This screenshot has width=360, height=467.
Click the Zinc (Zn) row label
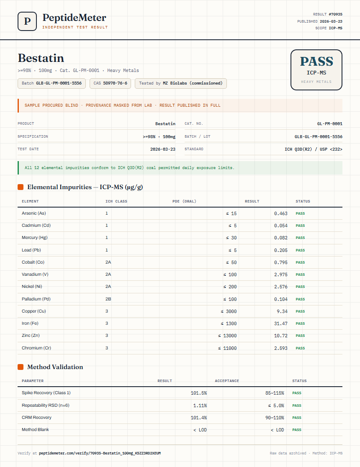click(x=31, y=336)
